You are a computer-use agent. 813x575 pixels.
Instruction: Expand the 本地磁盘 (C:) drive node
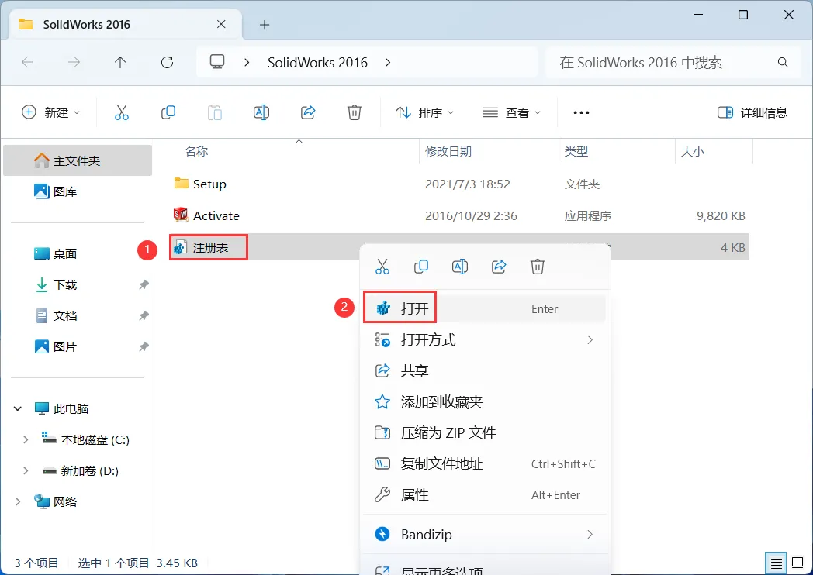coord(26,440)
